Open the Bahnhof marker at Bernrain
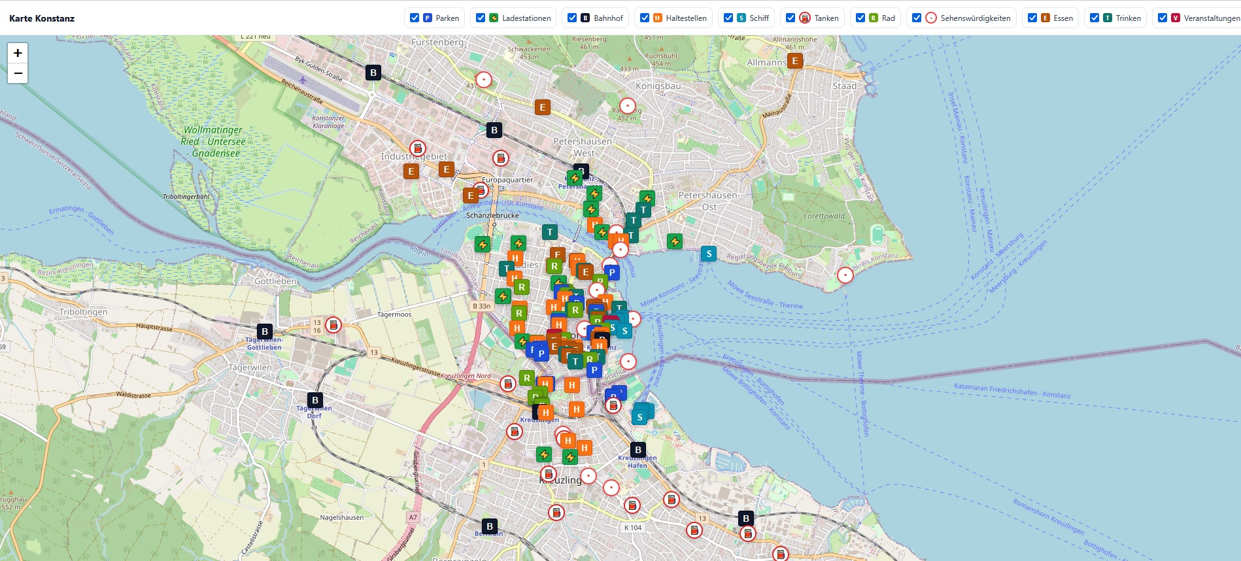 pos(490,526)
